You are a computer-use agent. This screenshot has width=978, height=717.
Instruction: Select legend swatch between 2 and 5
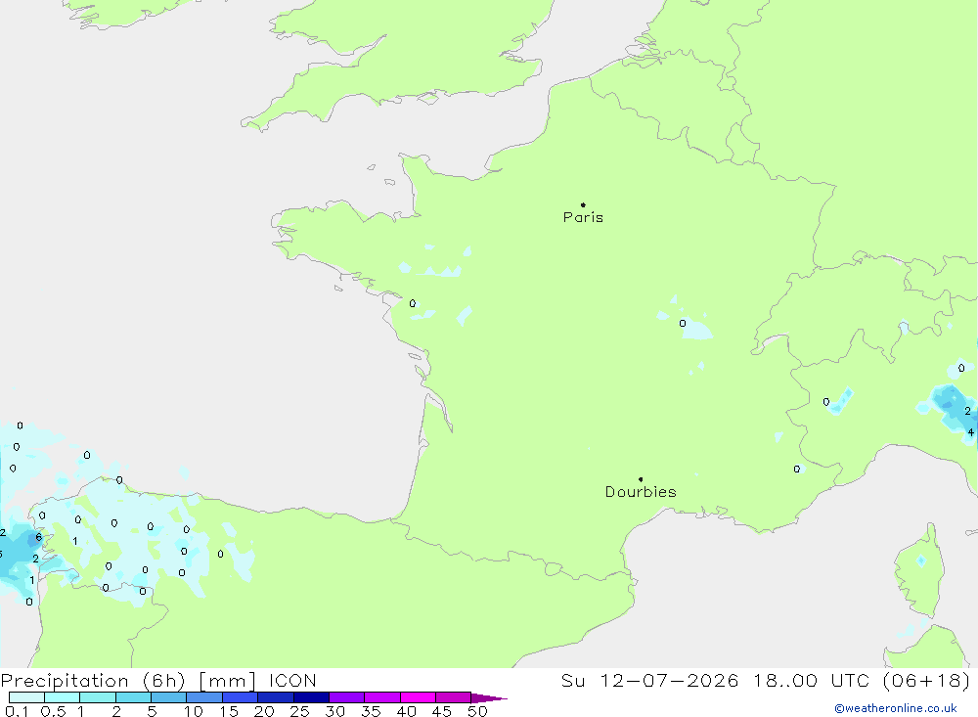click(x=133, y=697)
